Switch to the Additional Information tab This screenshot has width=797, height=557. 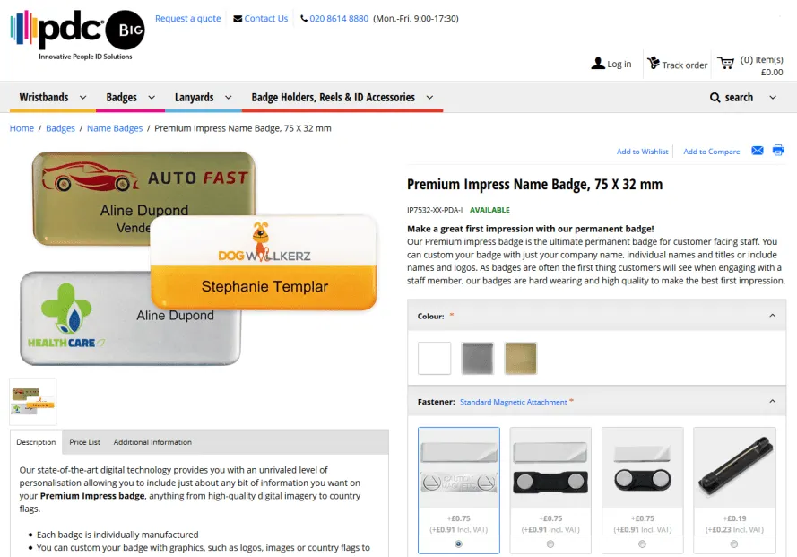(x=152, y=442)
